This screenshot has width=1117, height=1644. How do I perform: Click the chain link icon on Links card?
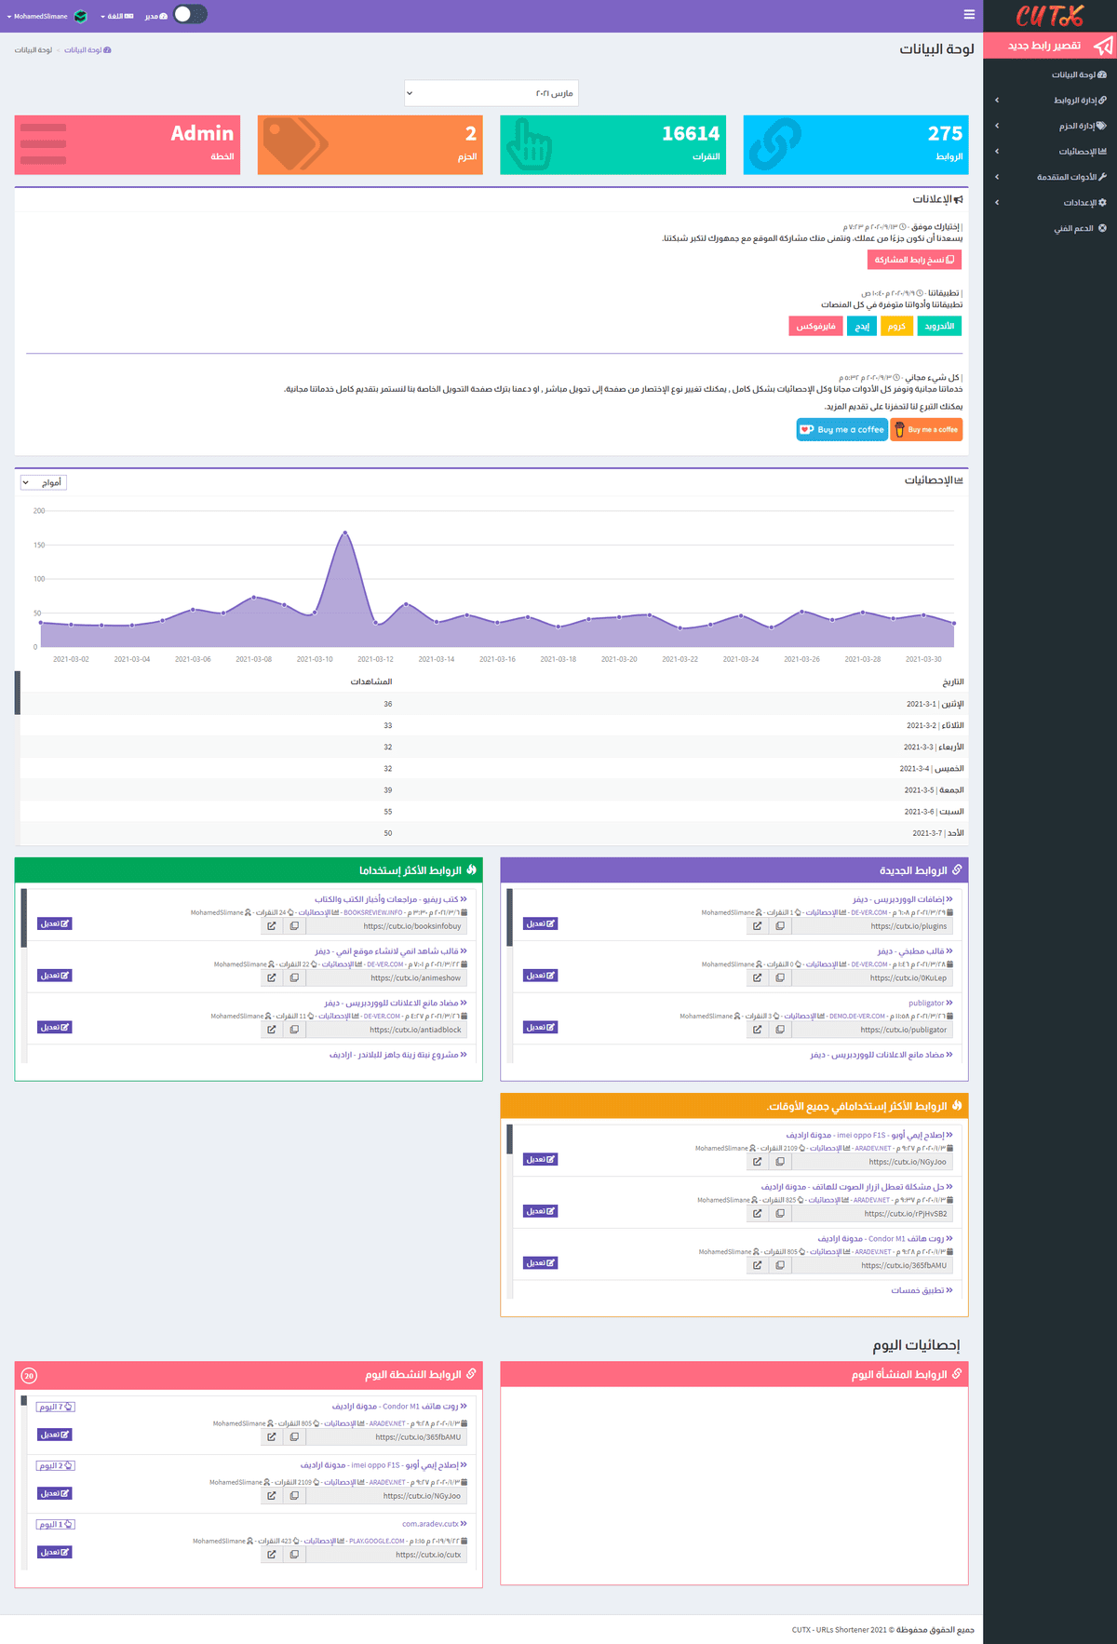pos(775,144)
